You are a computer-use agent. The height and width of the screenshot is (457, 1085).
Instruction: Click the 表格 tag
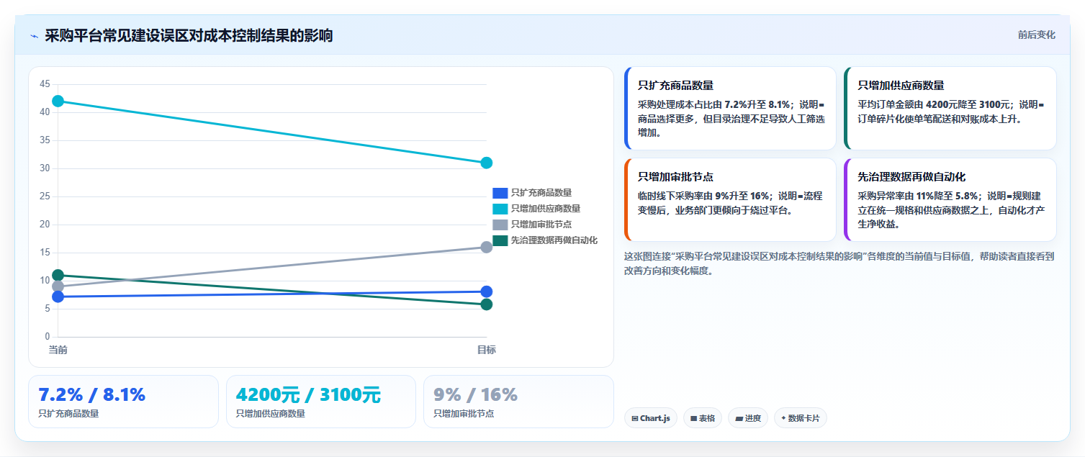[x=703, y=418]
